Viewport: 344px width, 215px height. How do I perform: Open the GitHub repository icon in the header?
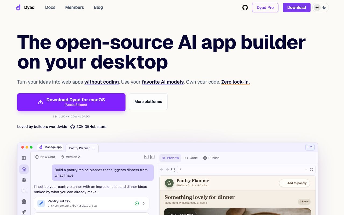pos(245,8)
